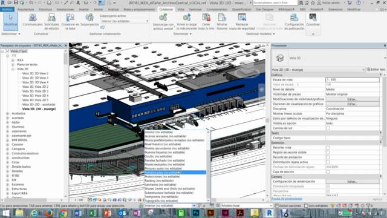Viewport: 387px width, 218px height.
Task: Click Volver a cargar lo más reciente
Action: point(187,22)
